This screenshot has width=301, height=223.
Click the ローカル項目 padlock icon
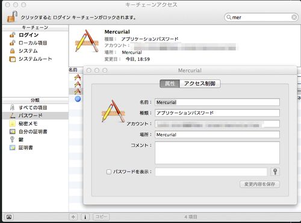point(12,43)
